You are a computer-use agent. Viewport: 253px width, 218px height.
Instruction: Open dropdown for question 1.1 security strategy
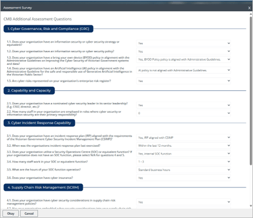tap(184, 43)
